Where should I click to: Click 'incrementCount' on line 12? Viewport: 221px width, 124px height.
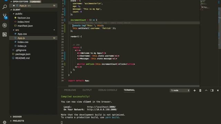click(78, 20)
